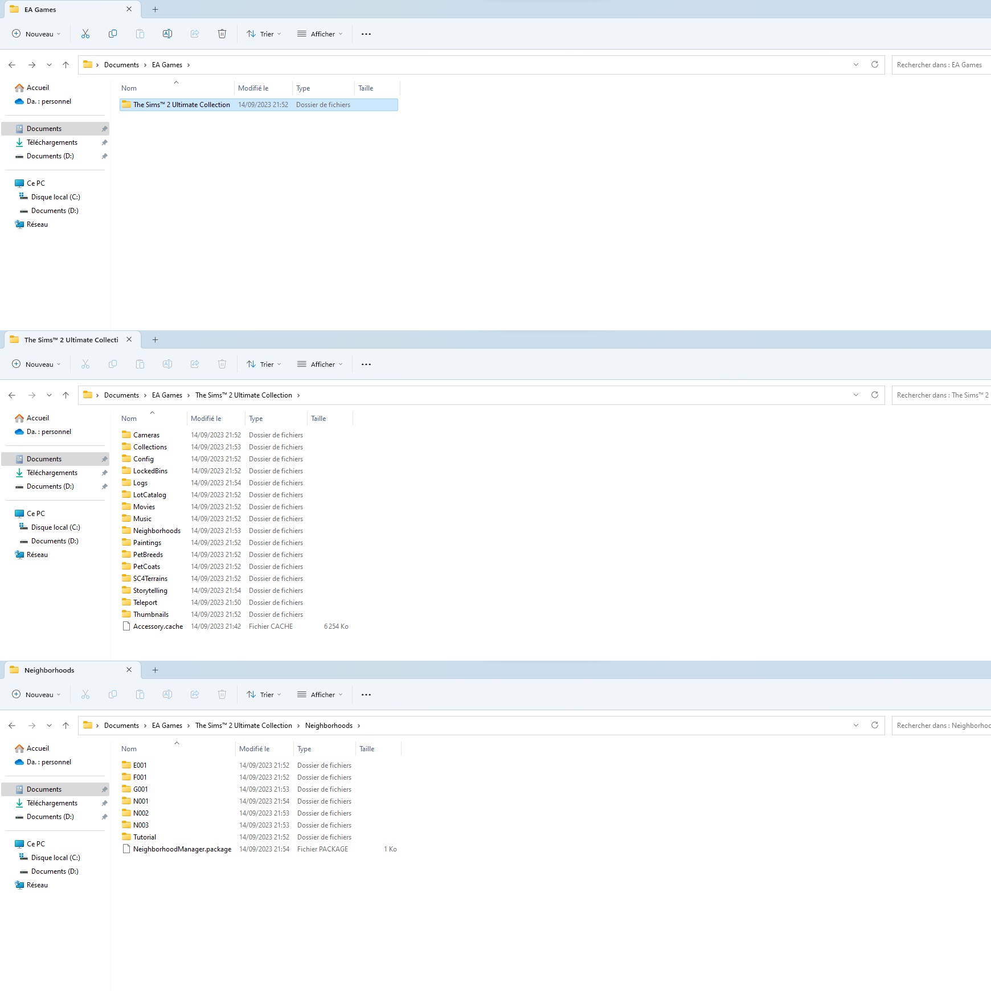991x991 pixels.
Task: Open the Nouveau dropdown in The Sims 2 window
Action: point(36,365)
